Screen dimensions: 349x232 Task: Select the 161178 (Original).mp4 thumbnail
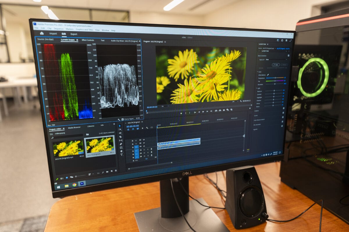68,148
